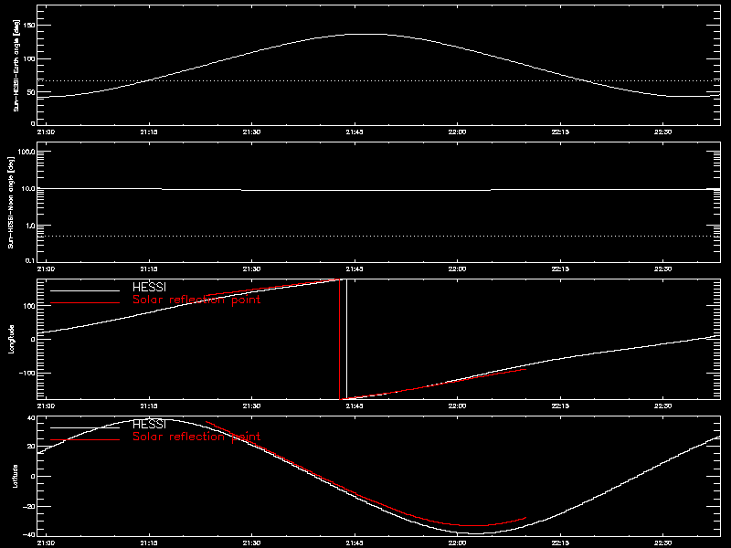Click the 150 tick label on Sun-HESSI-Earth axis
Viewport: 731px width, 548px height.
tap(29, 26)
